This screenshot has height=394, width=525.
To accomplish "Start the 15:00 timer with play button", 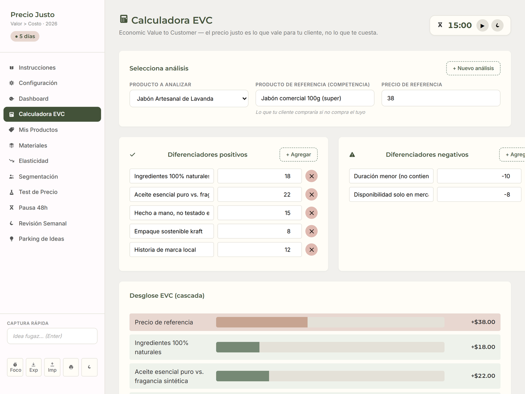I will point(482,25).
